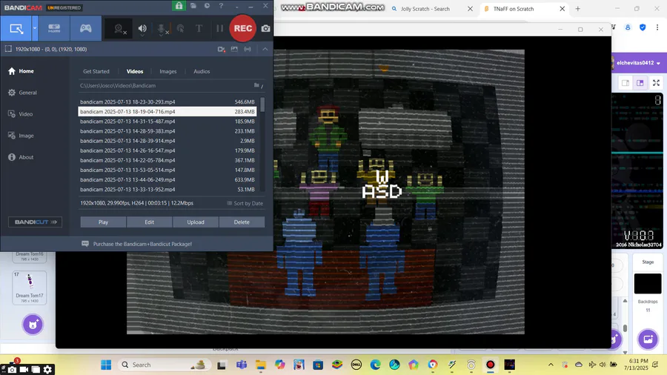The image size is (667, 375).
Task: Open browser profile avatar icon
Action: click(x=628, y=27)
